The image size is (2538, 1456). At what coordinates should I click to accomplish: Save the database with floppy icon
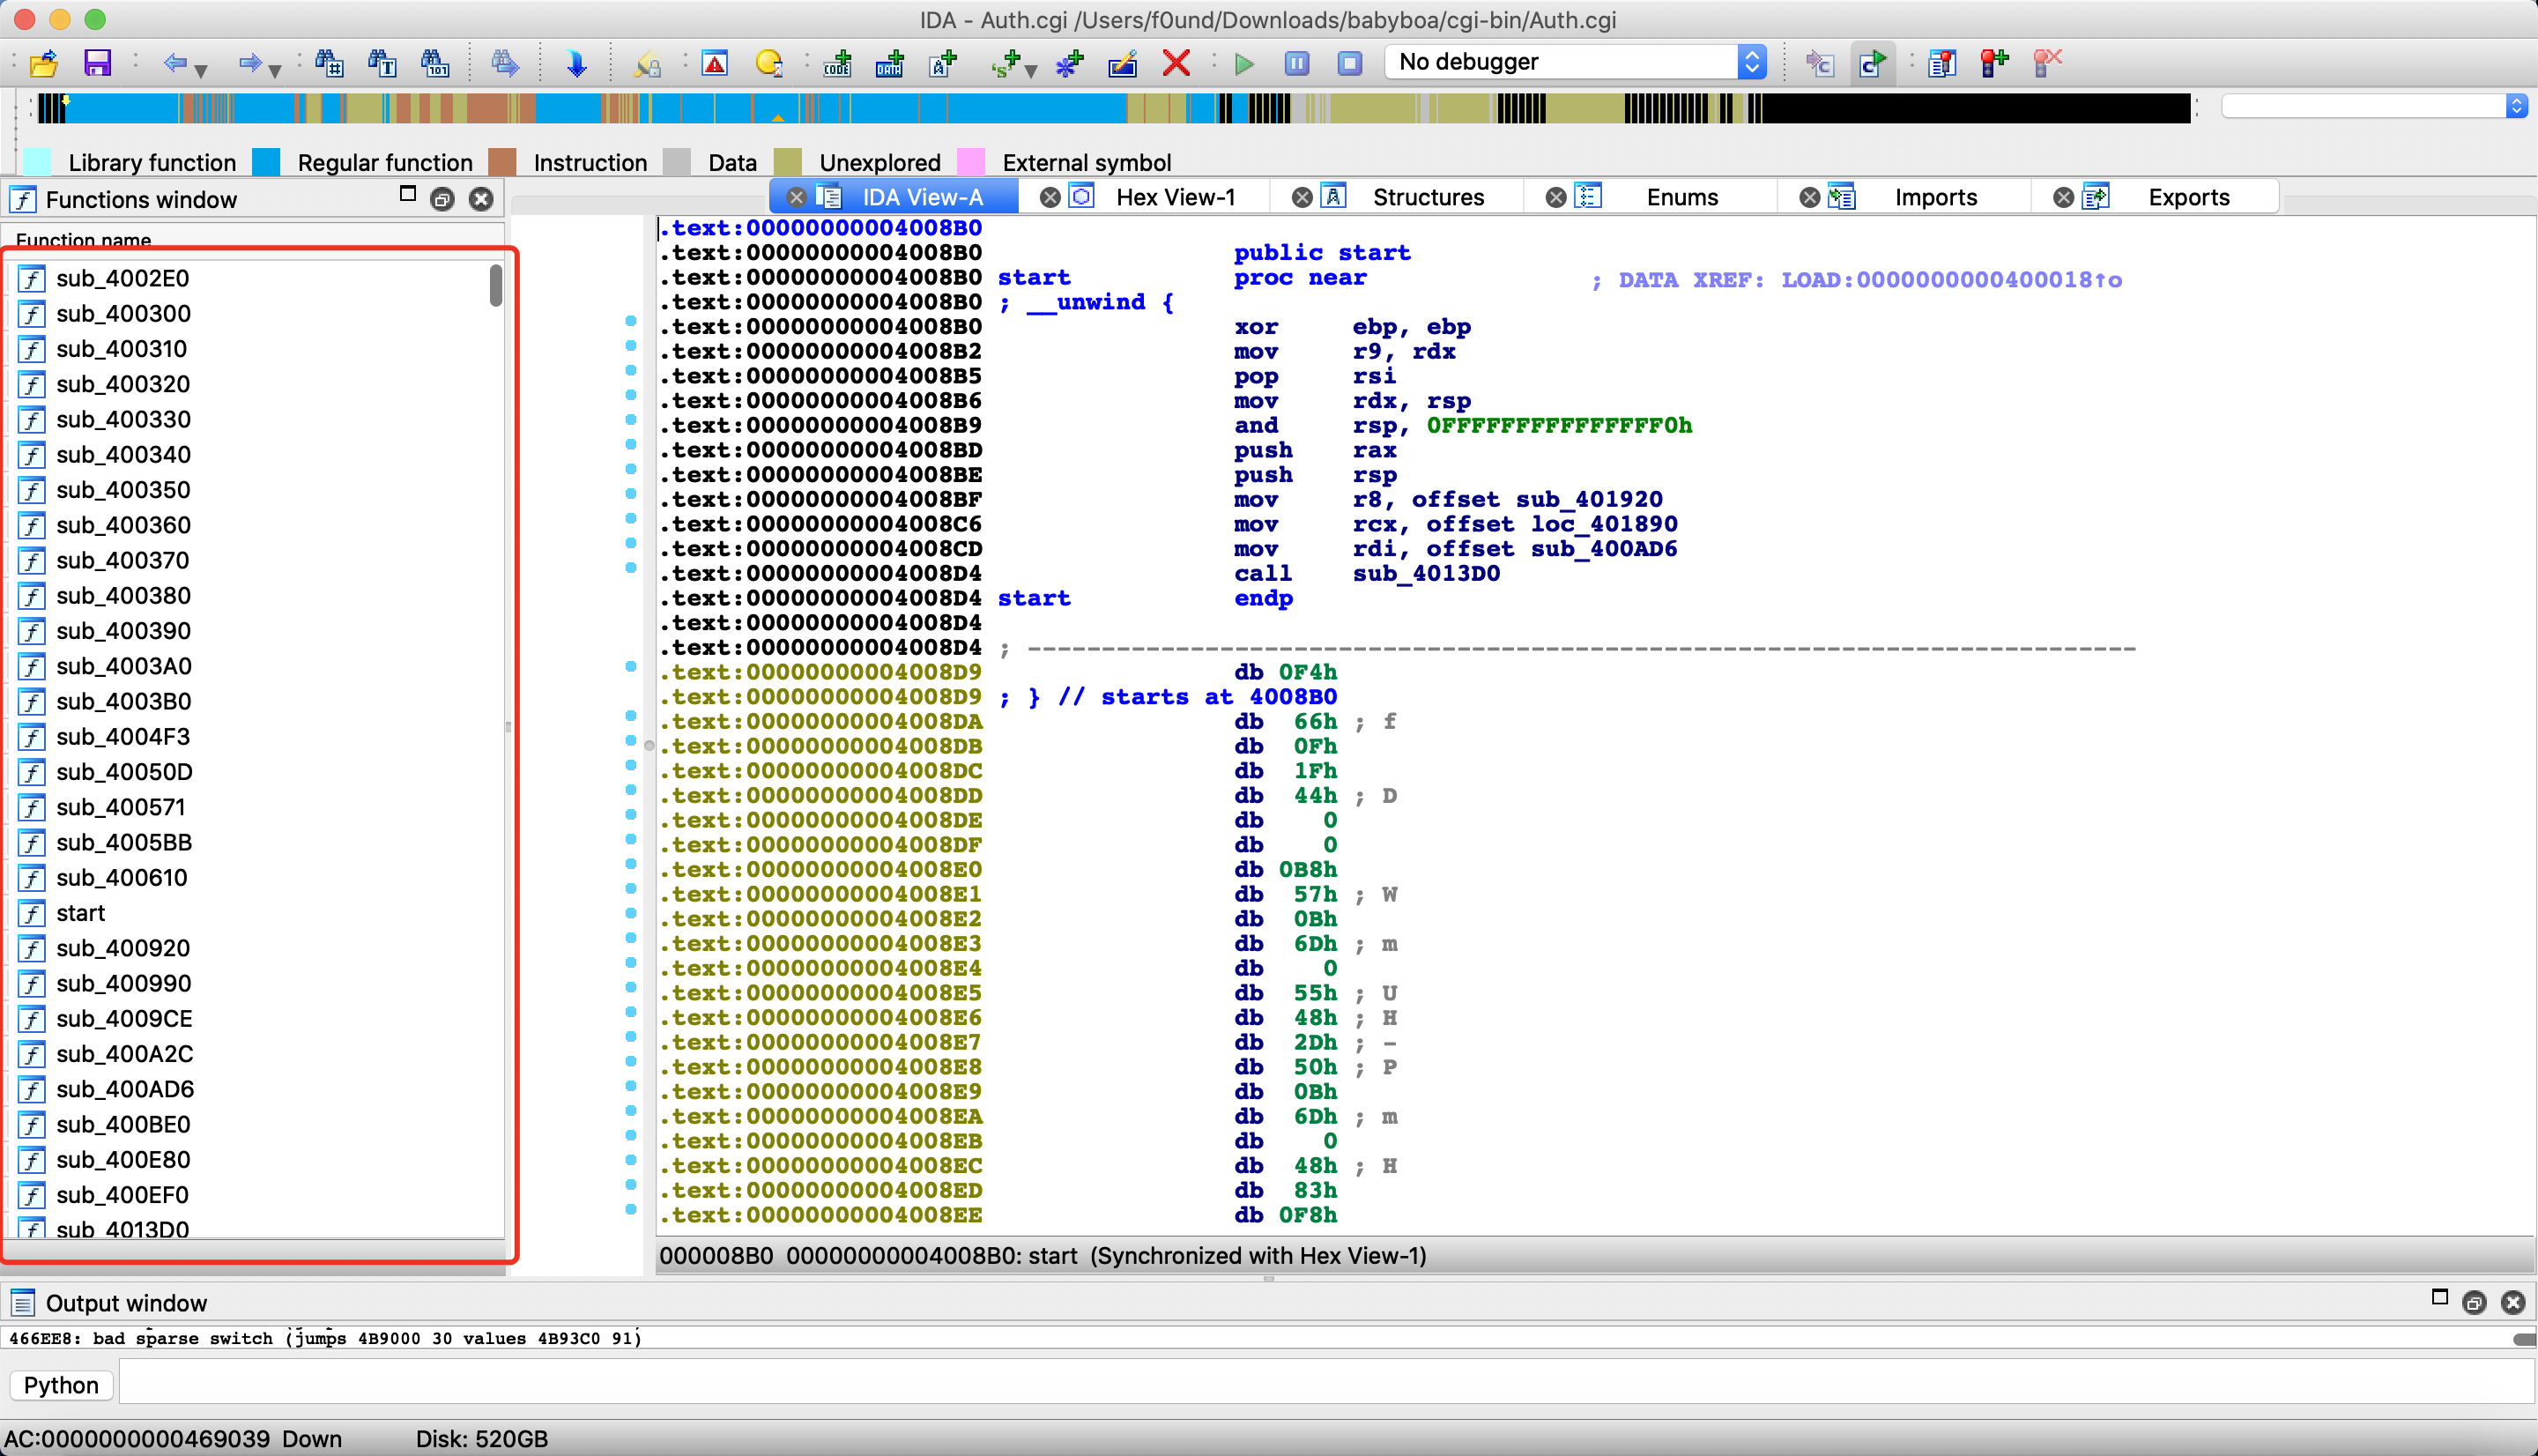97,63
